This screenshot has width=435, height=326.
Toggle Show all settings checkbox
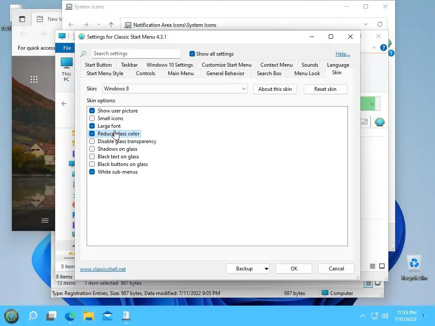pyautogui.click(x=192, y=54)
